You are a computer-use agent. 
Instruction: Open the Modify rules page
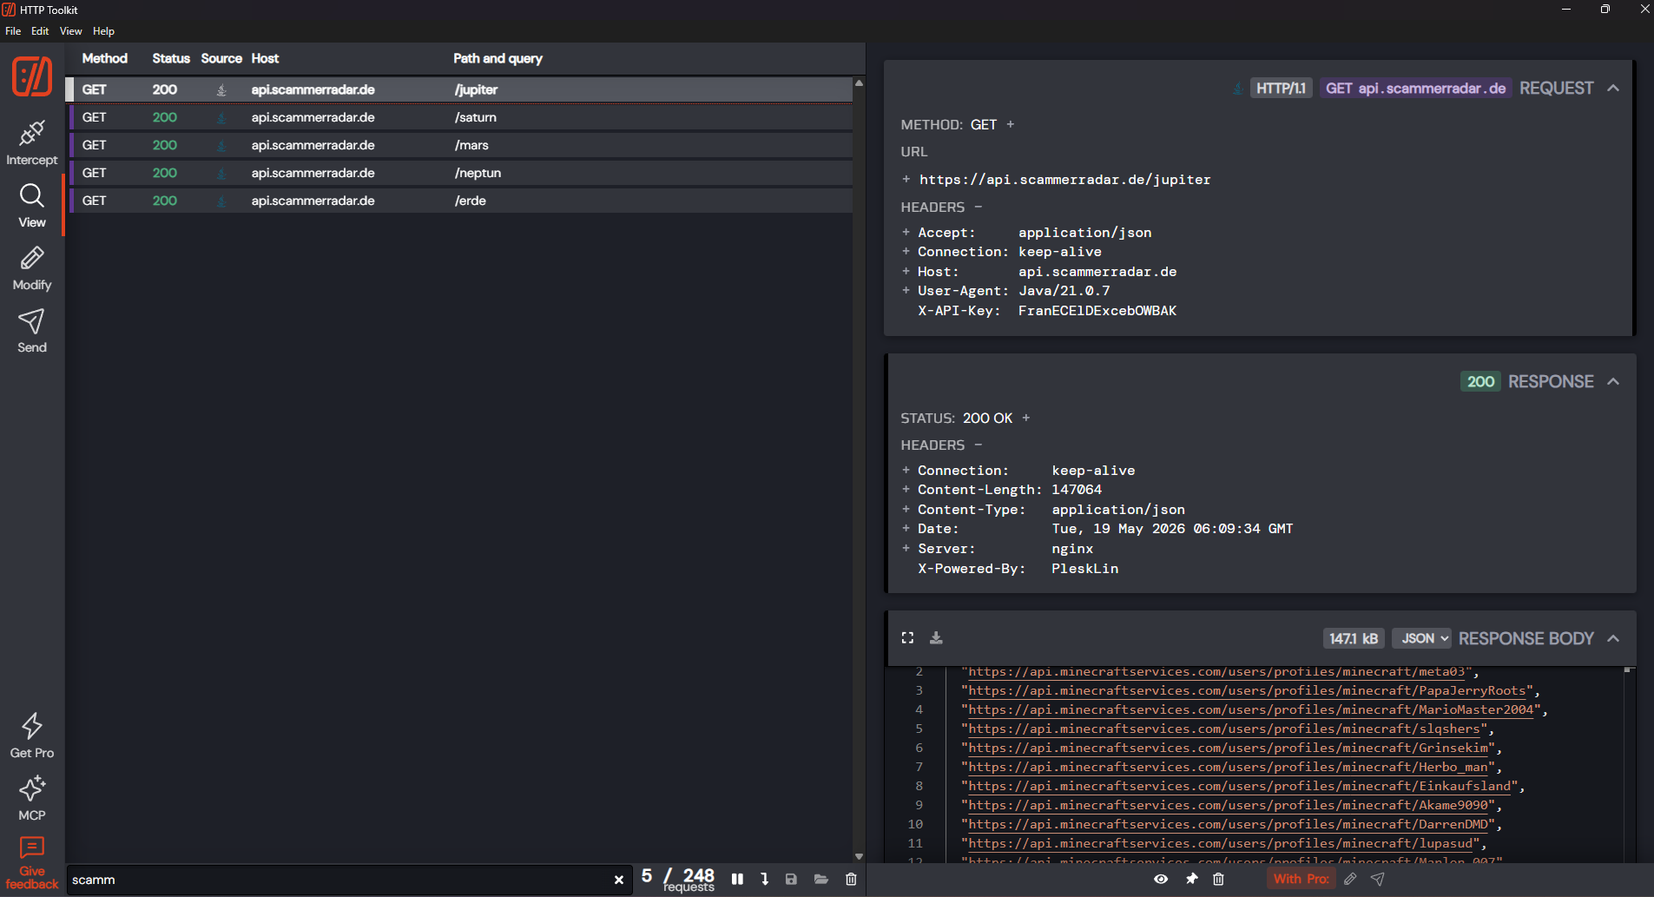32,268
